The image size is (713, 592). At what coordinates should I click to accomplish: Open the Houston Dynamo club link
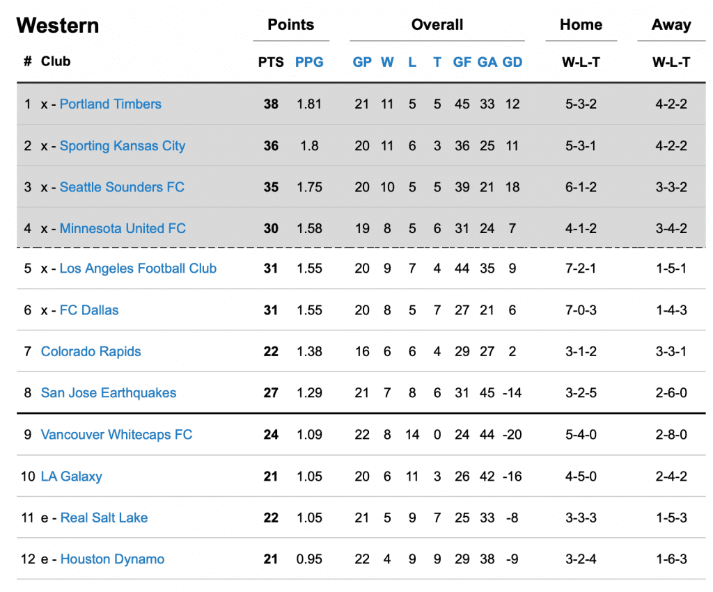tap(112, 559)
